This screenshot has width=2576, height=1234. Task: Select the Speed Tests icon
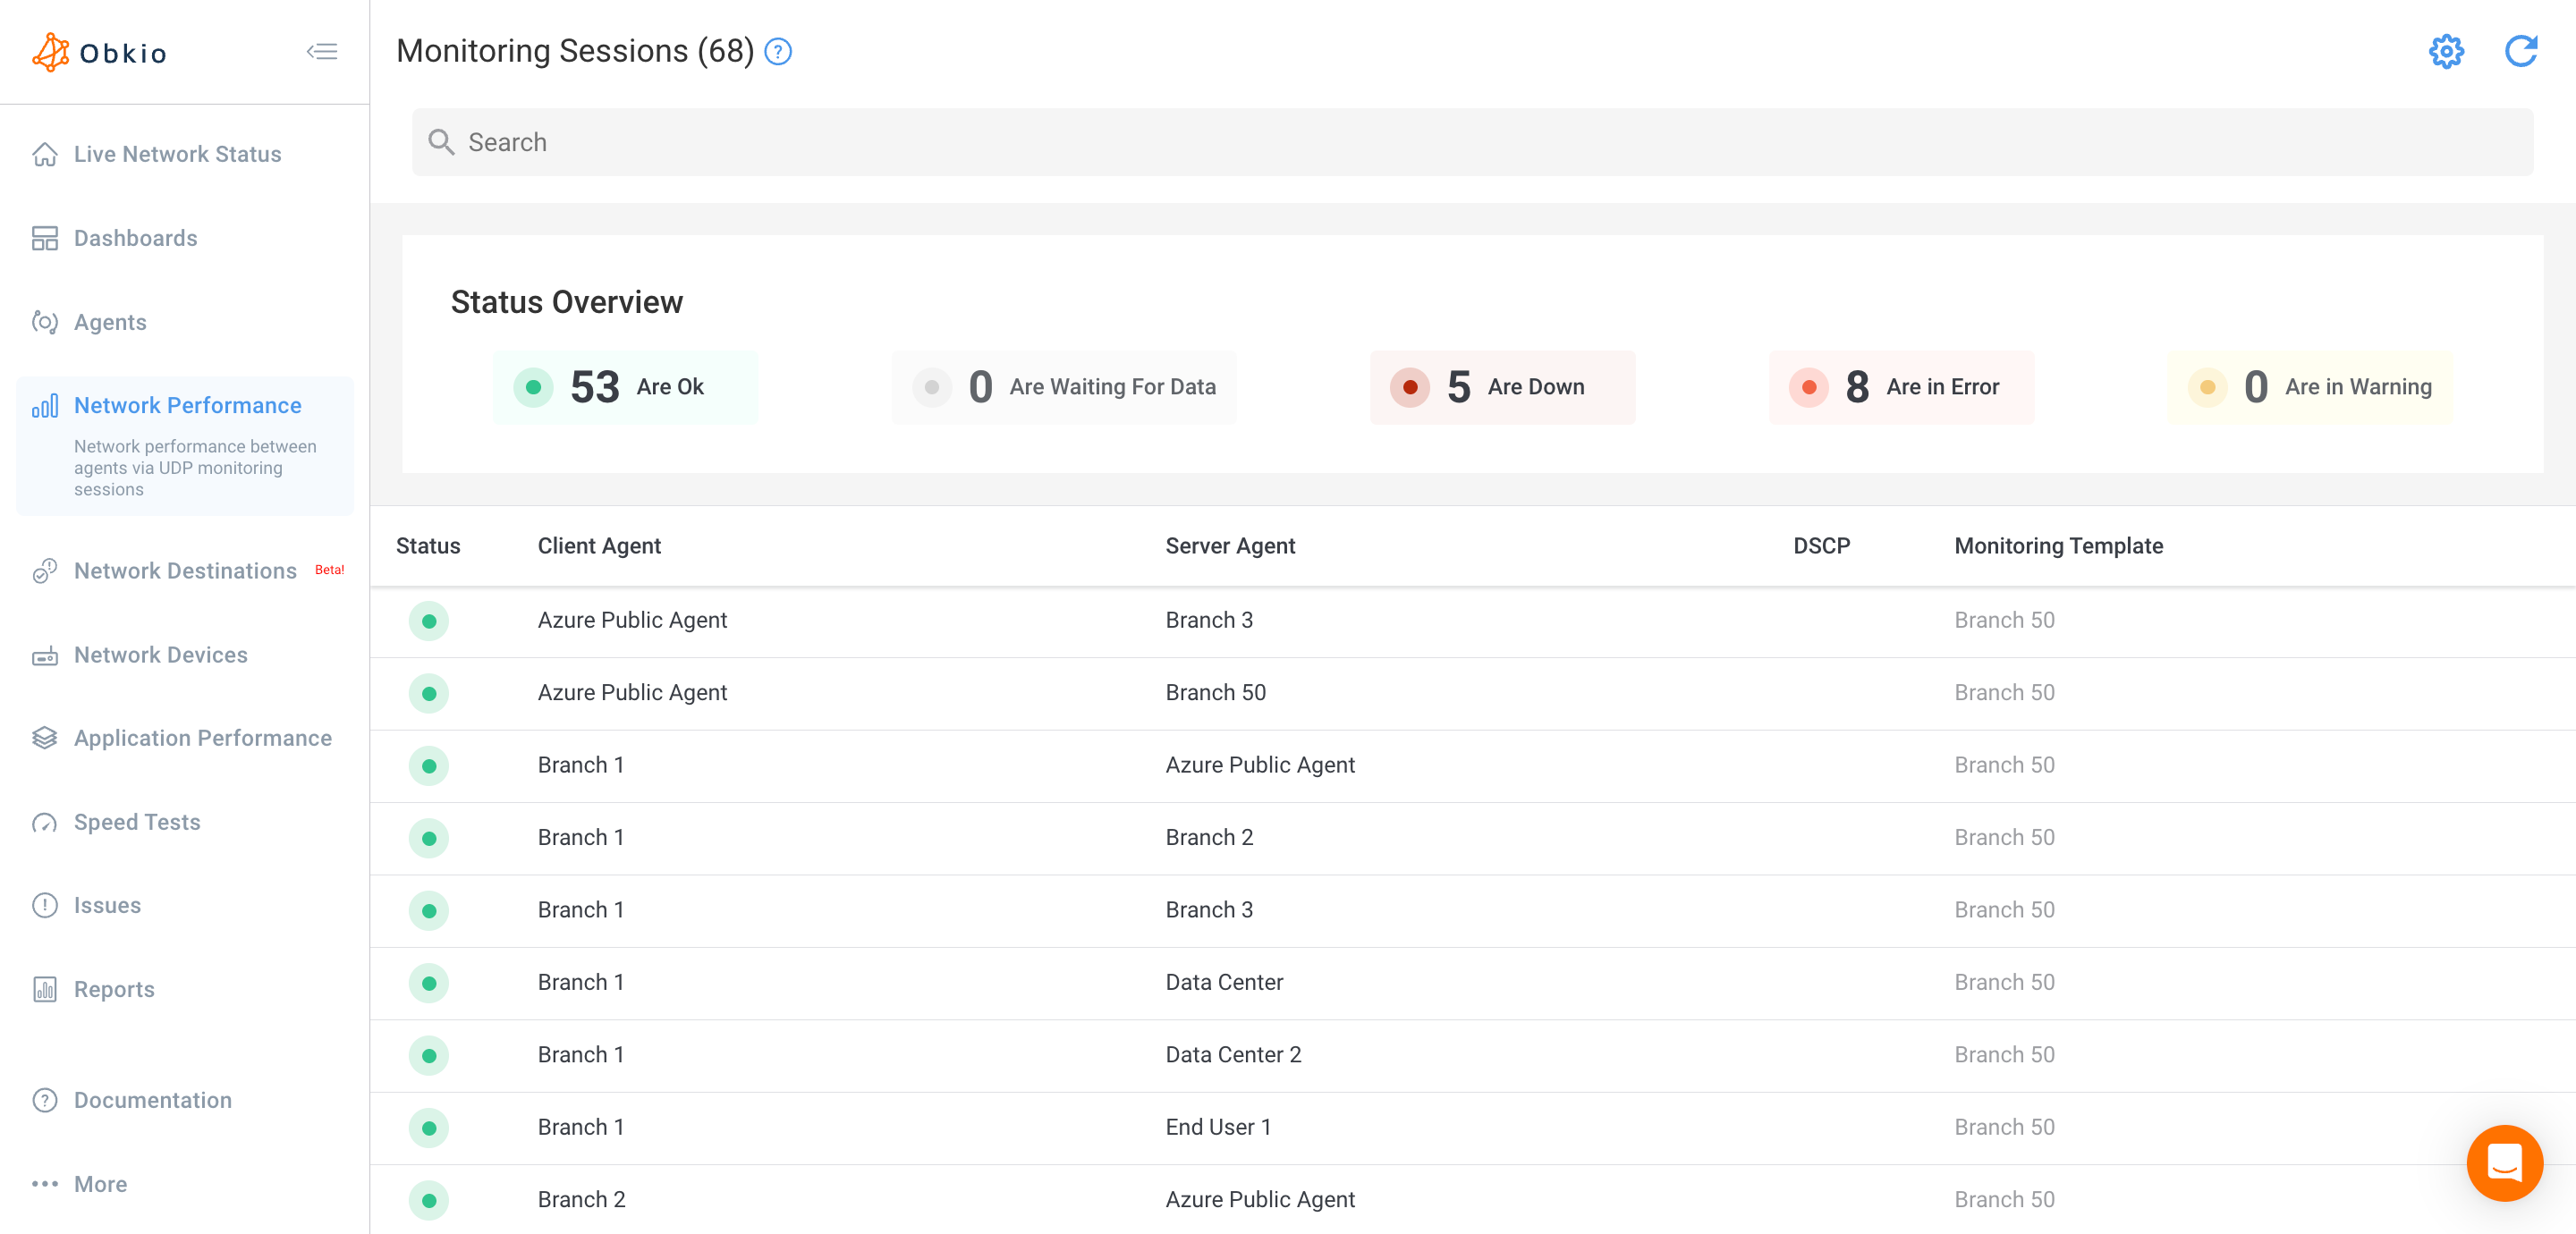45,822
